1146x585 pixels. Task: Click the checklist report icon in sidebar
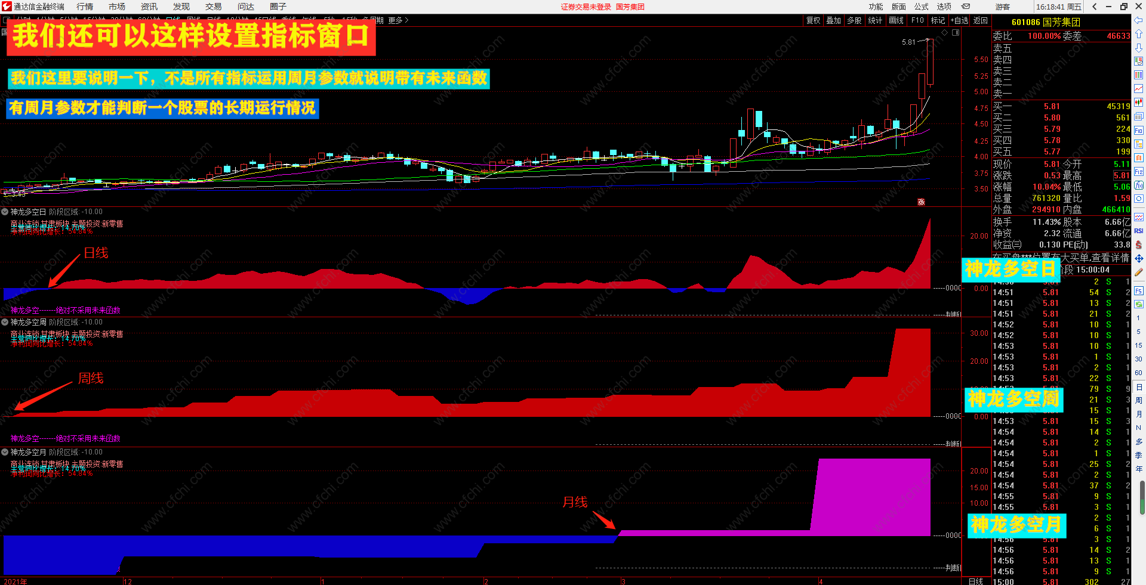click(x=1138, y=61)
